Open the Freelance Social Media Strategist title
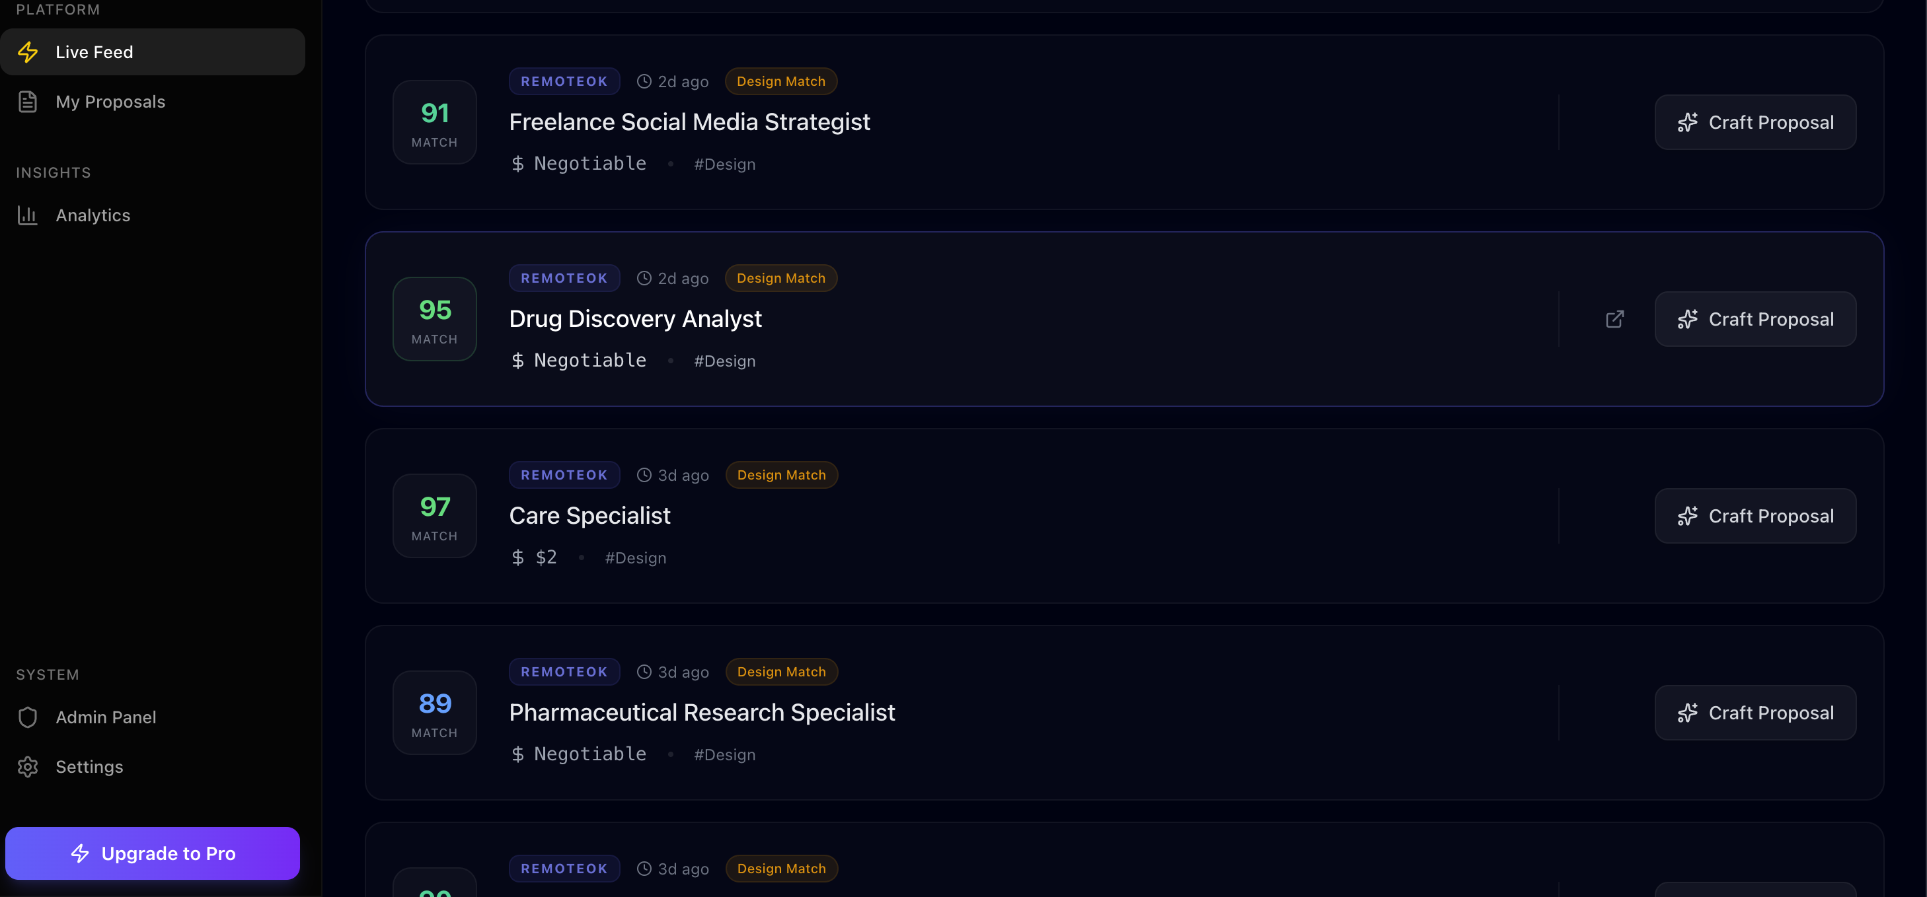Viewport: 1927px width, 897px height. click(x=689, y=122)
